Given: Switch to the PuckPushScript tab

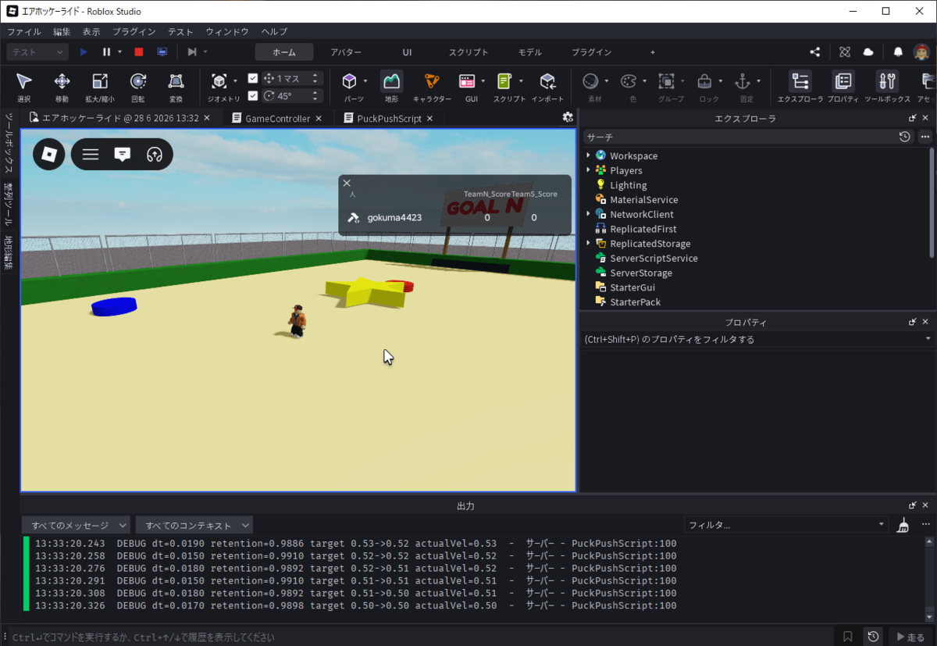Looking at the screenshot, I should click(389, 118).
